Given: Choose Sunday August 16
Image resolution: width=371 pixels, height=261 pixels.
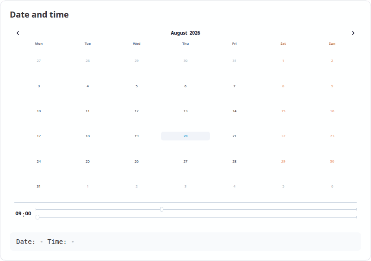Looking at the screenshot, I should coord(332,111).
